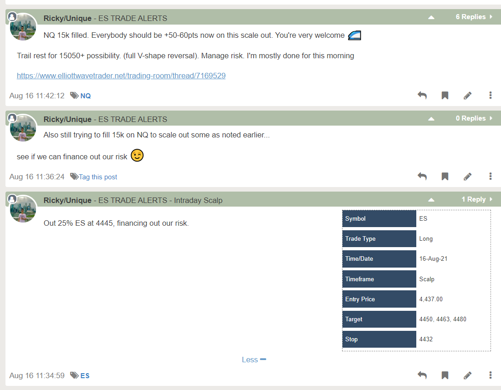501x390 pixels.
Task: Click the Trade Type value Long
Action: click(x=426, y=239)
